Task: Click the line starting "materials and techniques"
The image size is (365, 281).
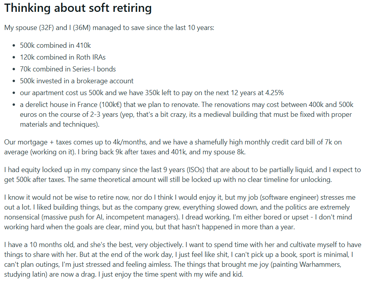Action: [x=59, y=124]
